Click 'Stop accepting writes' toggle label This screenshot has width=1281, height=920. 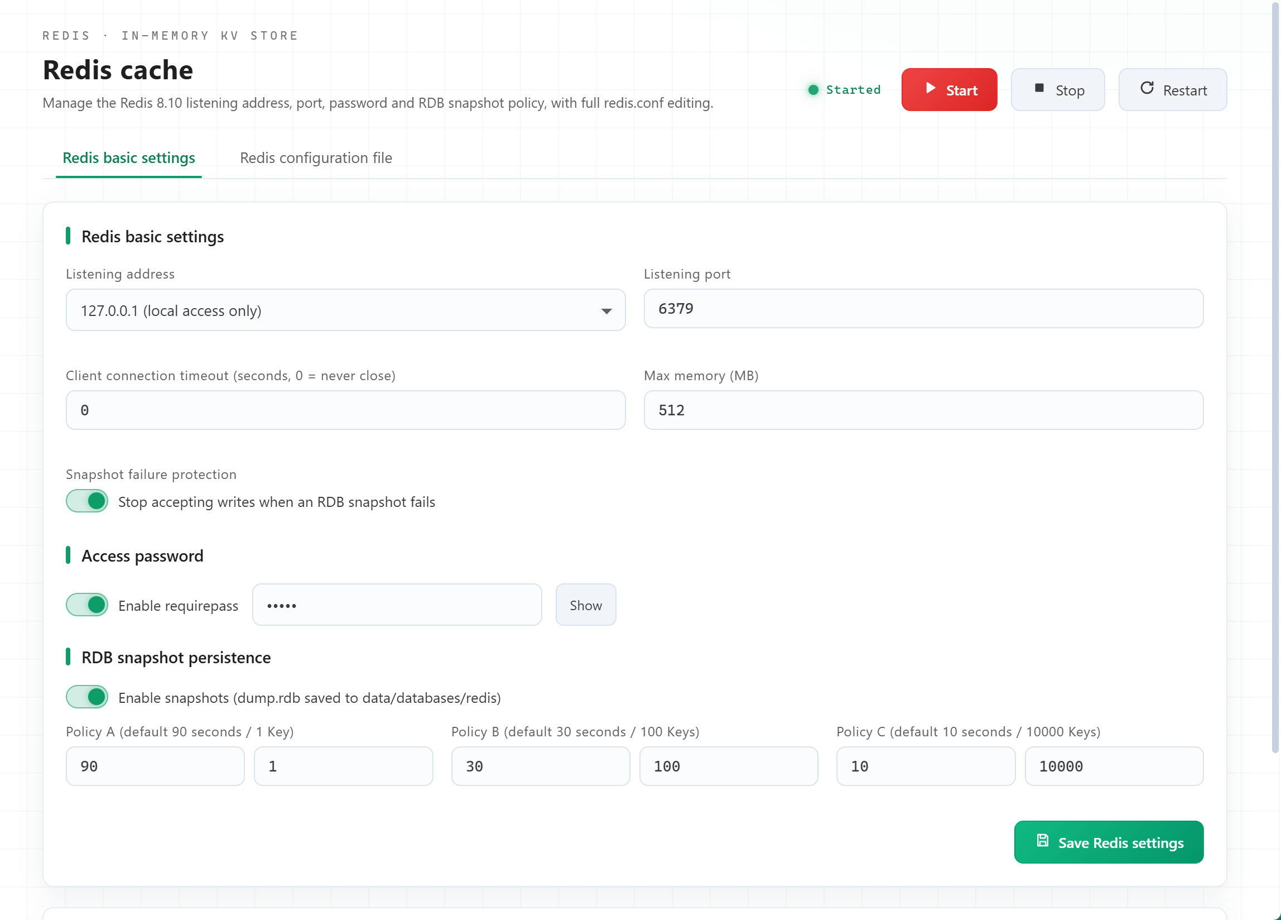point(277,502)
